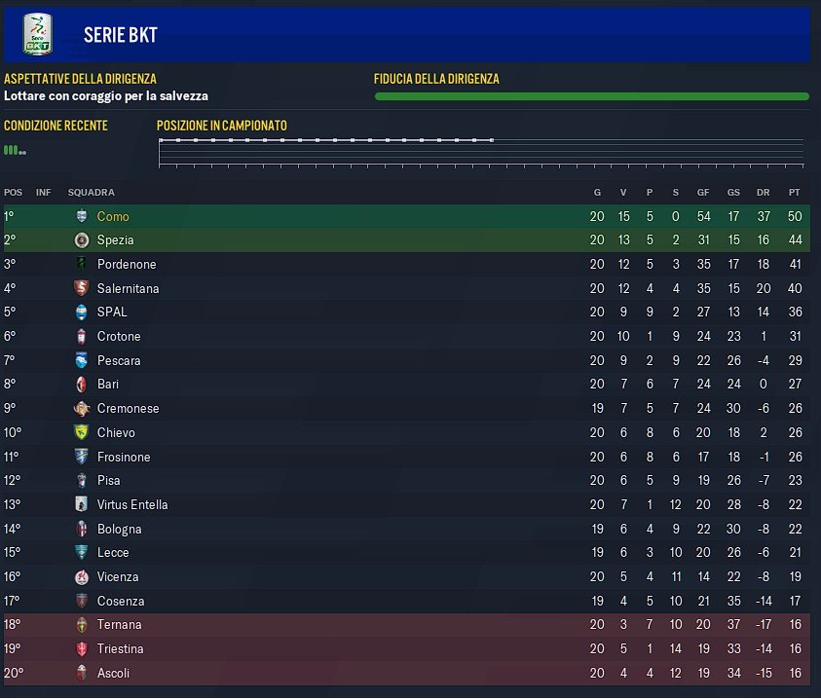Click the Cremonese club crest
The height and width of the screenshot is (699, 821).
click(x=81, y=408)
